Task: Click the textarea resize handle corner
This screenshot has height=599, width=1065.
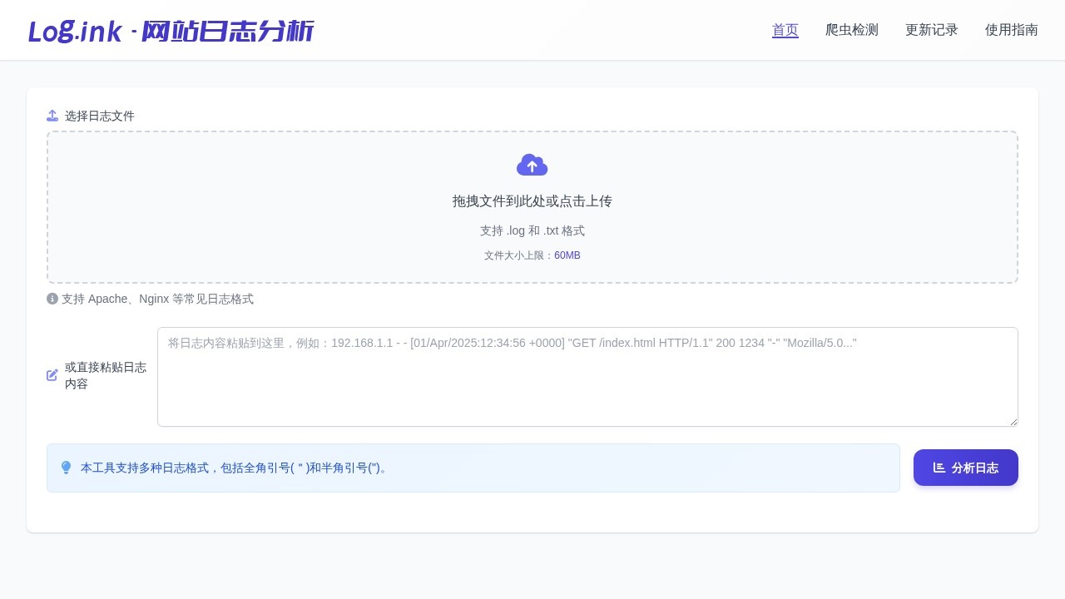Action: [1013, 421]
